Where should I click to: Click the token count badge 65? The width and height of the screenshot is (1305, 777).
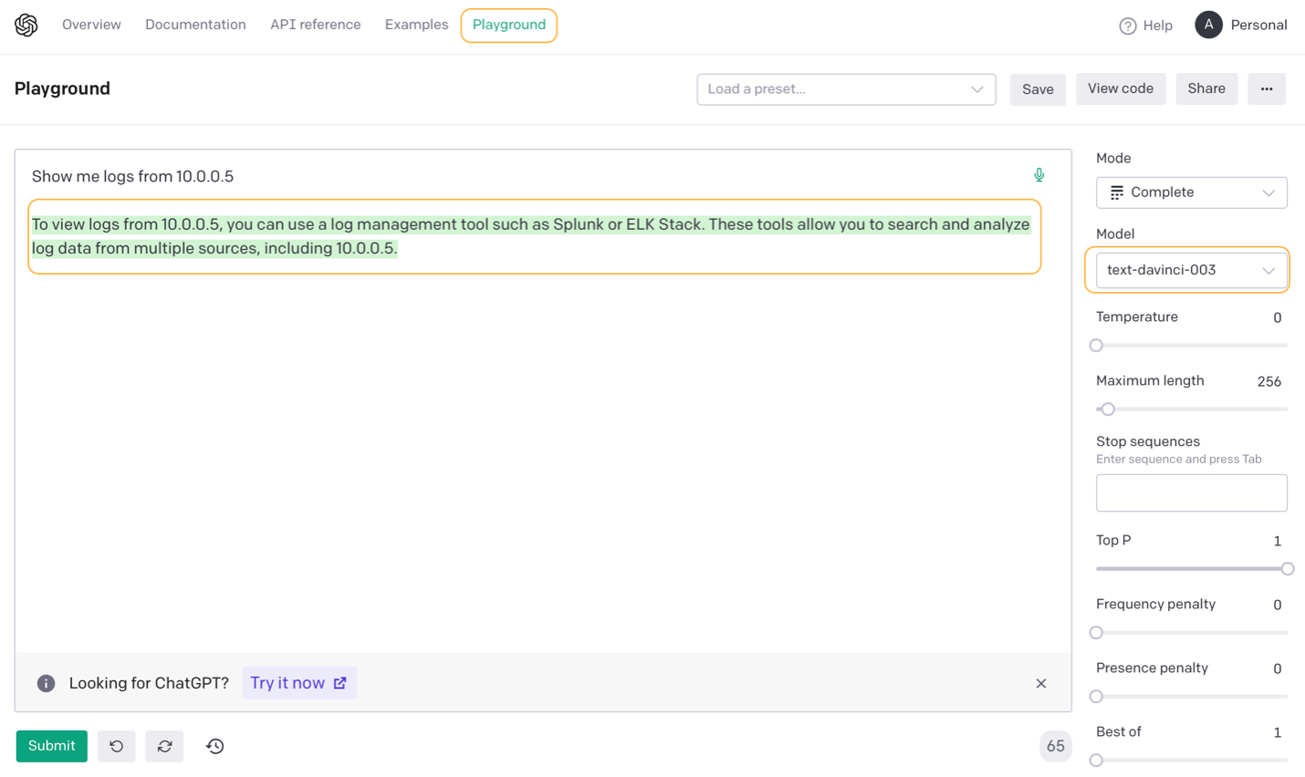[1055, 746]
